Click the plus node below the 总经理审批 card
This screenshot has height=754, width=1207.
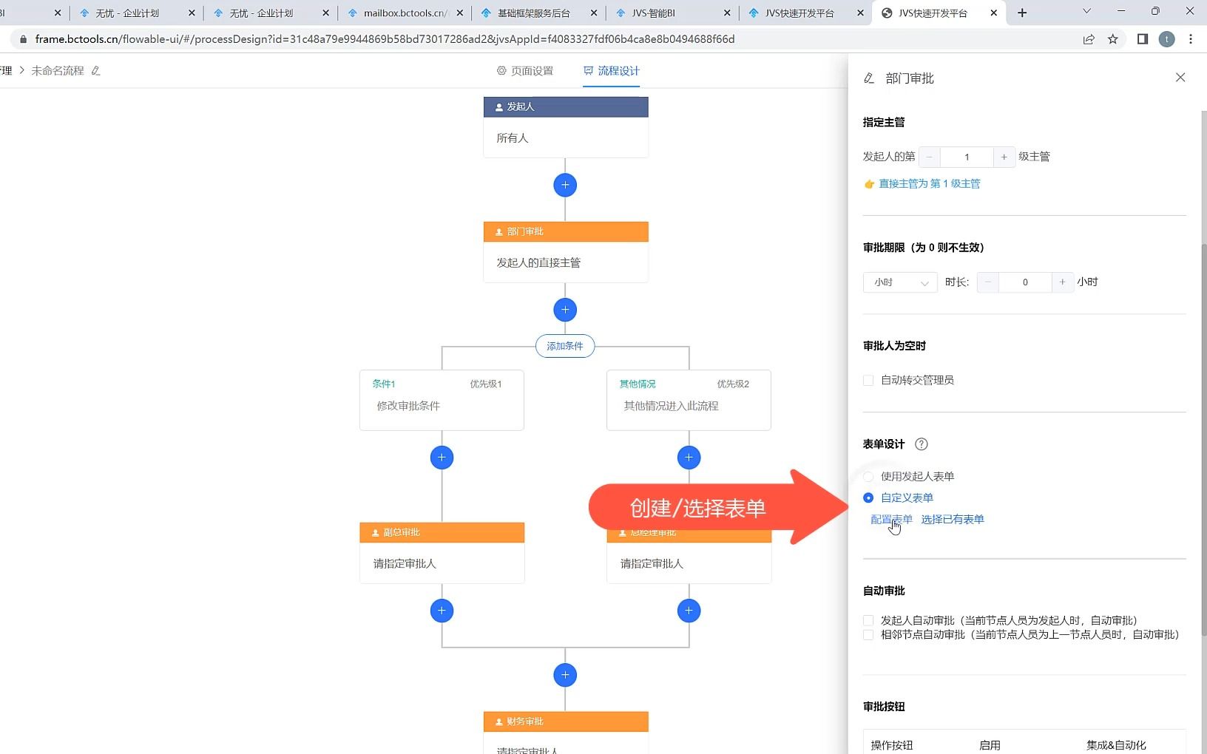pyautogui.click(x=689, y=611)
